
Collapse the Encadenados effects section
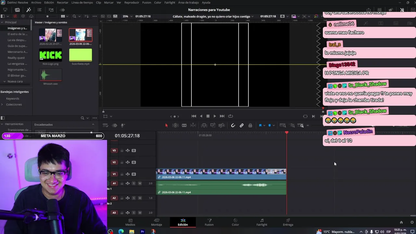(93, 124)
